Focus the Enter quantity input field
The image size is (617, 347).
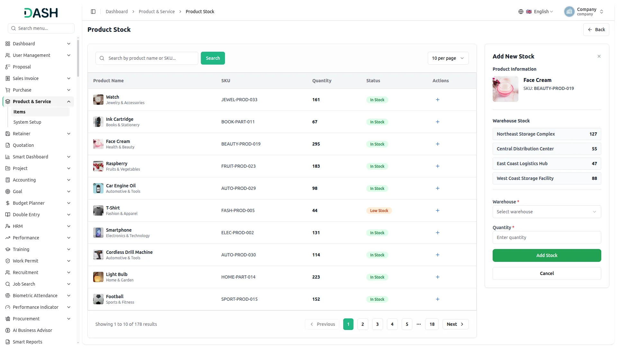coord(547,237)
